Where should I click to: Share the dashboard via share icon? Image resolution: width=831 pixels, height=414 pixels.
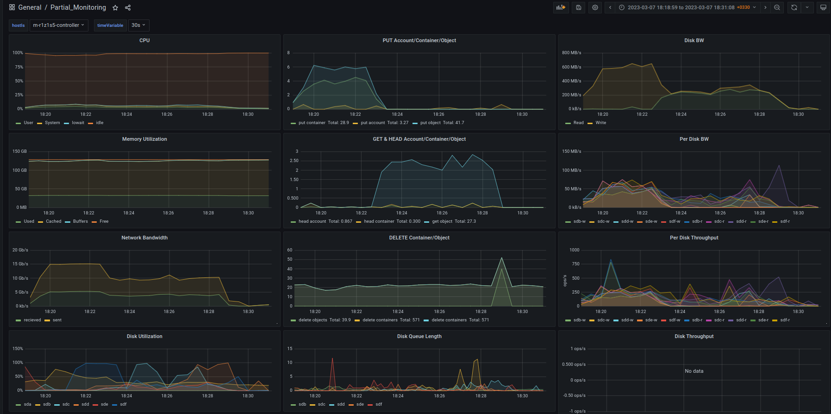coord(128,8)
